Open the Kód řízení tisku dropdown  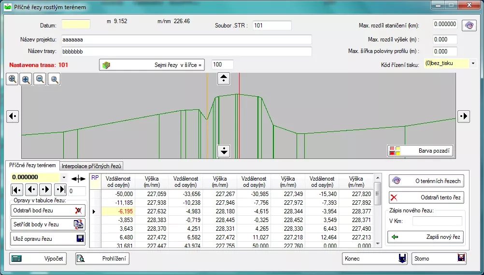[x=473, y=63]
